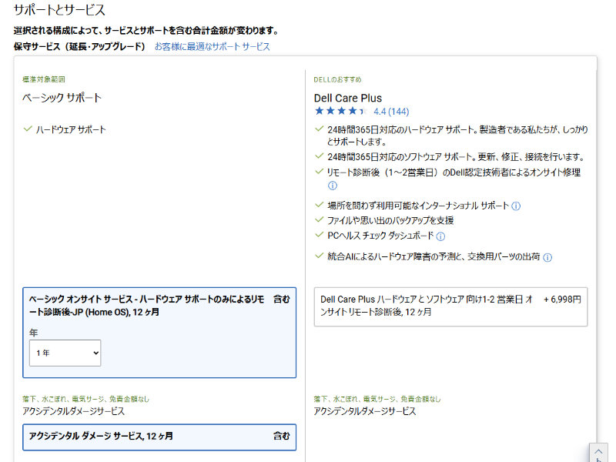Show info for 統合AI hardware failure prediction
Screen dimensions: 616x462
click(547, 257)
